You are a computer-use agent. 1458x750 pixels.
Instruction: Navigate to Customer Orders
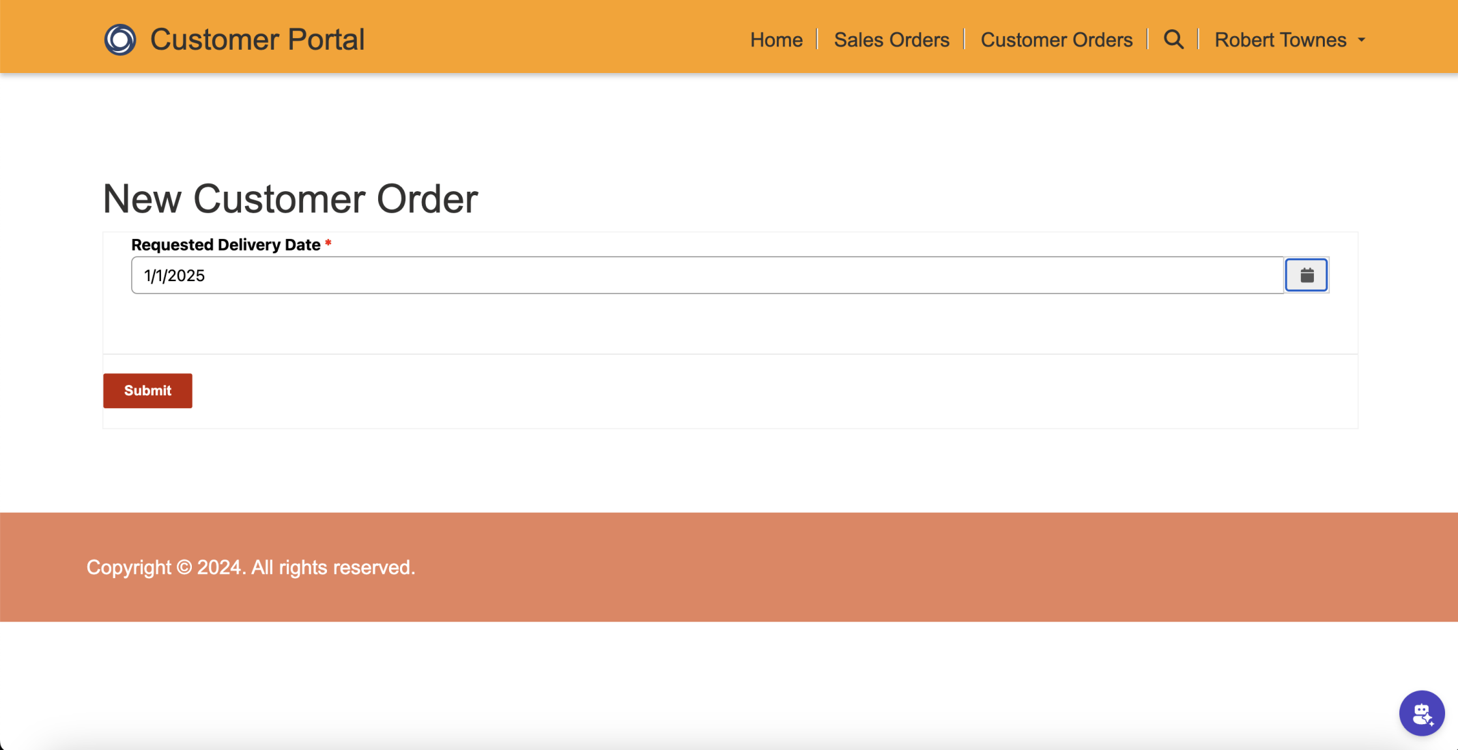pos(1056,40)
